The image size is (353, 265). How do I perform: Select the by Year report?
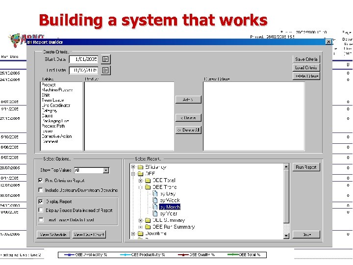point(168,213)
